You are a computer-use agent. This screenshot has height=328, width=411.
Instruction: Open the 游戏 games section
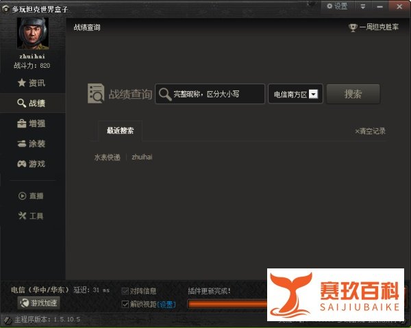tap(32, 164)
